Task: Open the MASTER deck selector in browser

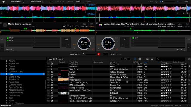Action: click(126, 59)
